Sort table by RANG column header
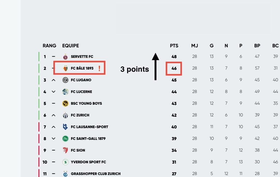This screenshot has height=177, width=280. pyautogui.click(x=49, y=46)
